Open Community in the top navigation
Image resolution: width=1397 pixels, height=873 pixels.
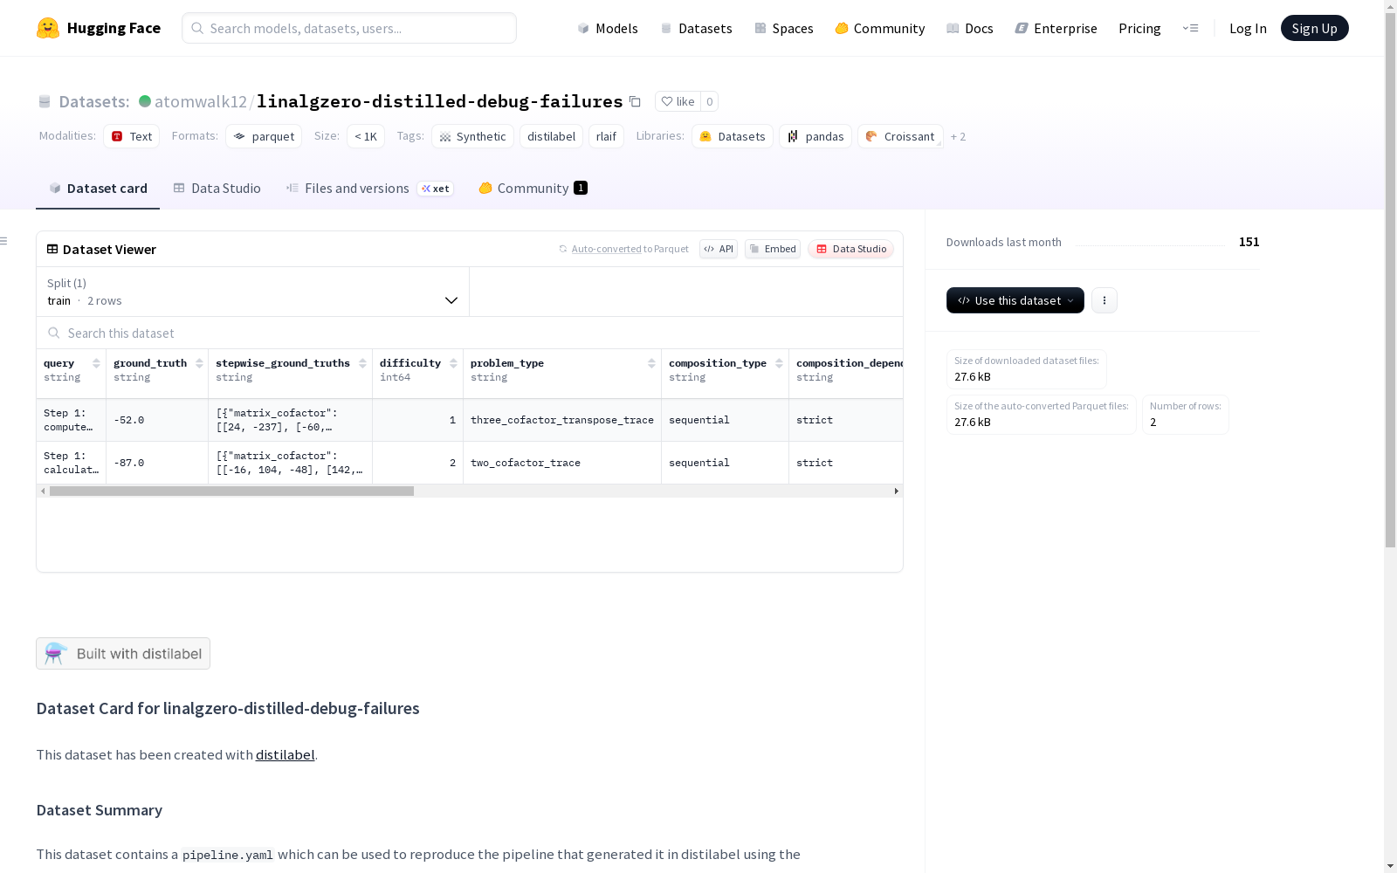point(879,28)
